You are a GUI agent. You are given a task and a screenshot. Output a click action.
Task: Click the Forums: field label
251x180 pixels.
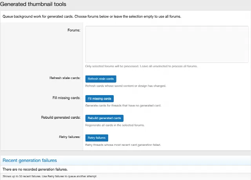pyautogui.click(x=74, y=30)
